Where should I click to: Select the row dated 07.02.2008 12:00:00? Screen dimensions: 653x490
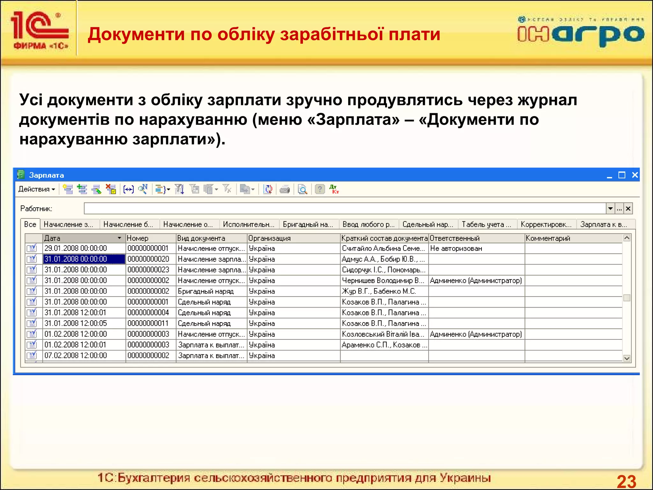coord(324,356)
